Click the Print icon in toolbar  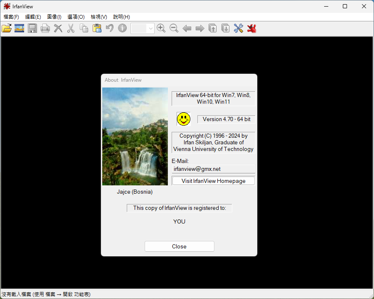45,28
